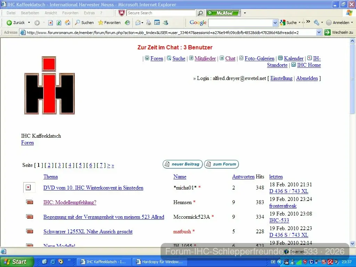The height and width of the screenshot is (267, 356).
Task: Click the mail envelope toolbar icon
Action: [x=138, y=23]
